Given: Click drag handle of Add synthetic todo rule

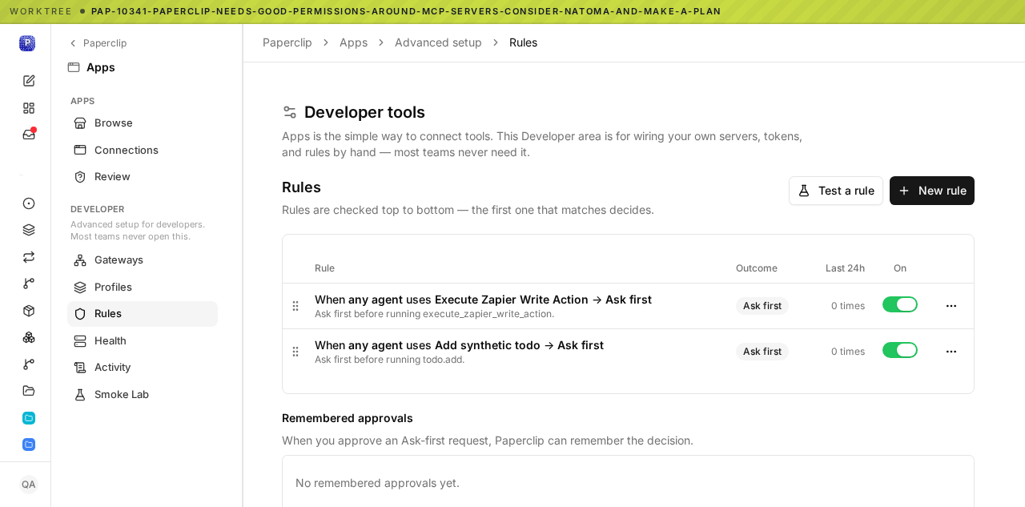Looking at the screenshot, I should [x=295, y=352].
